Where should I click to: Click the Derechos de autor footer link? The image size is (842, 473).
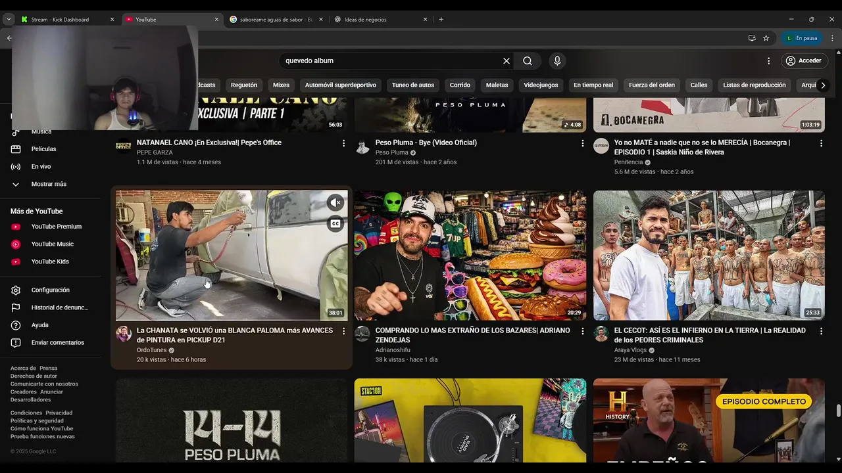pos(34,376)
